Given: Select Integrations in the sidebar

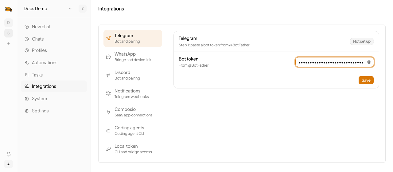Looking at the screenshot, I should click(x=54, y=86).
